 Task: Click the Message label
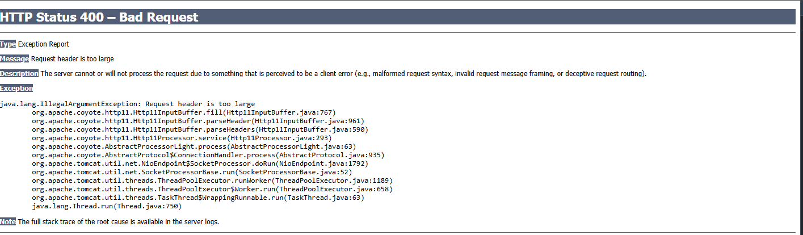pyautogui.click(x=14, y=59)
